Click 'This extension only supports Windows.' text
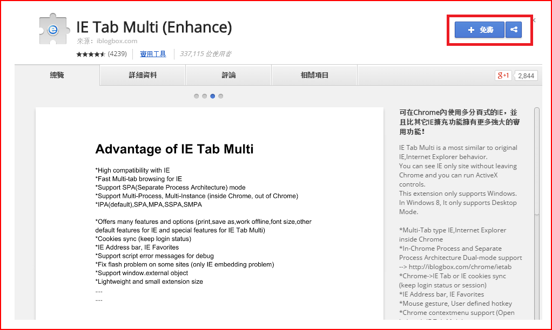The width and height of the screenshot is (552, 330). click(458, 193)
